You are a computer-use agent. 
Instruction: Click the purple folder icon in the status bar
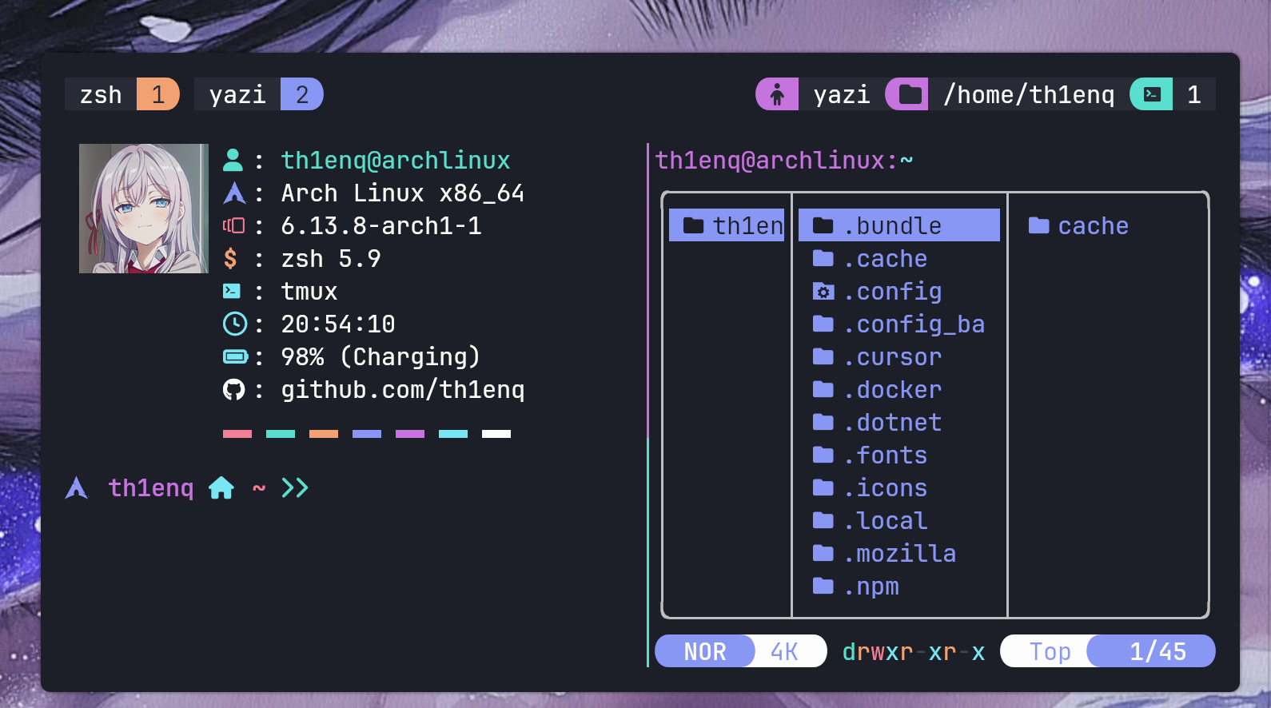click(x=909, y=94)
